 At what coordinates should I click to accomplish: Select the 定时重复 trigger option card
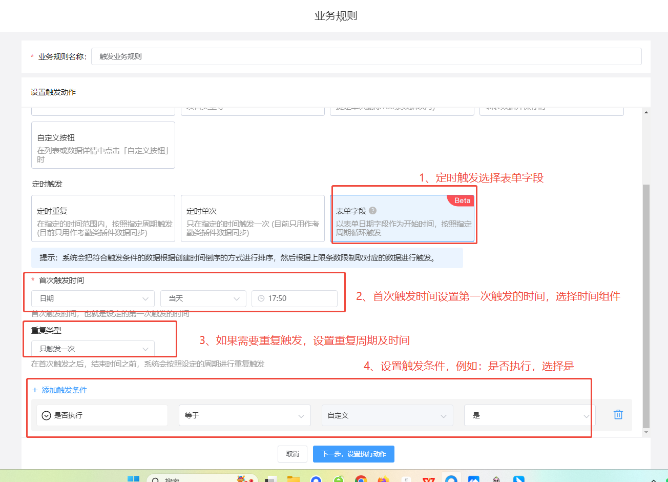103,218
